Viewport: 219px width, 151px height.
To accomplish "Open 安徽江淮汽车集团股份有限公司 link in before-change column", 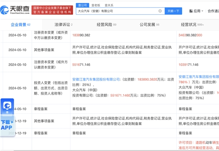I will point(96,79).
